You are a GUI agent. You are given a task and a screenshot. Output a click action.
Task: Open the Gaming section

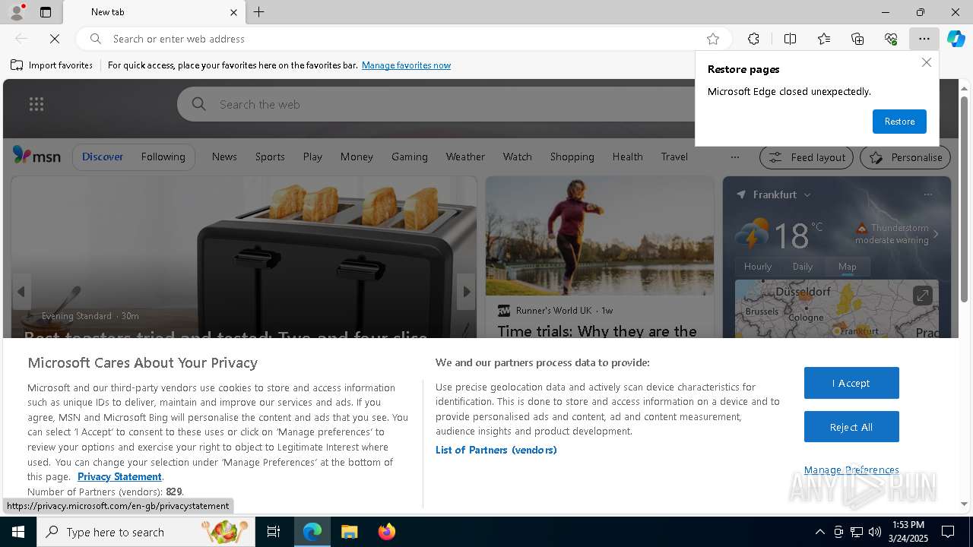click(410, 157)
